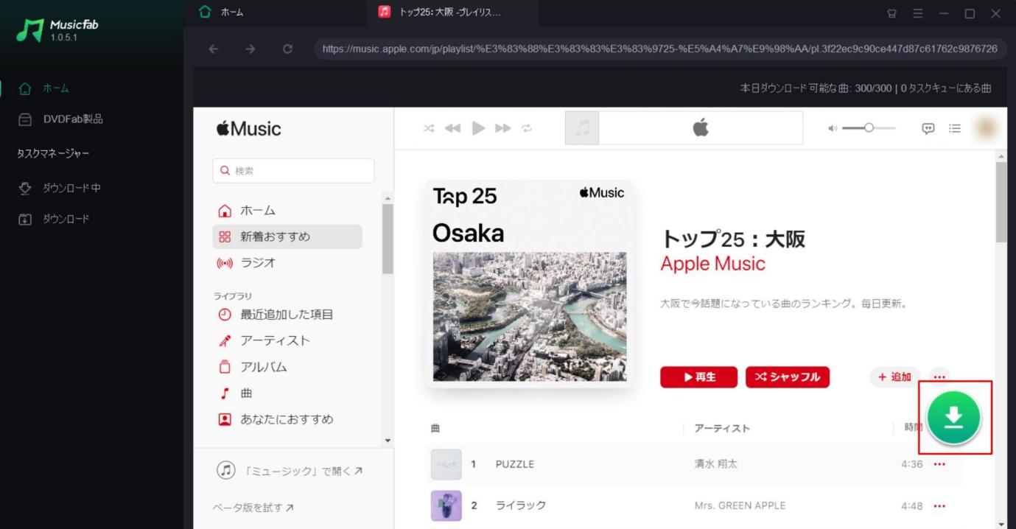Click the アーティスト column header

[x=722, y=428]
